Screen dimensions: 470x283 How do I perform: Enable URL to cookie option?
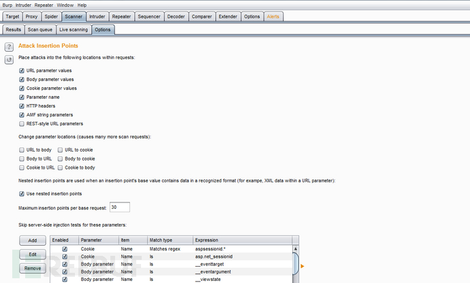[x=60, y=150]
